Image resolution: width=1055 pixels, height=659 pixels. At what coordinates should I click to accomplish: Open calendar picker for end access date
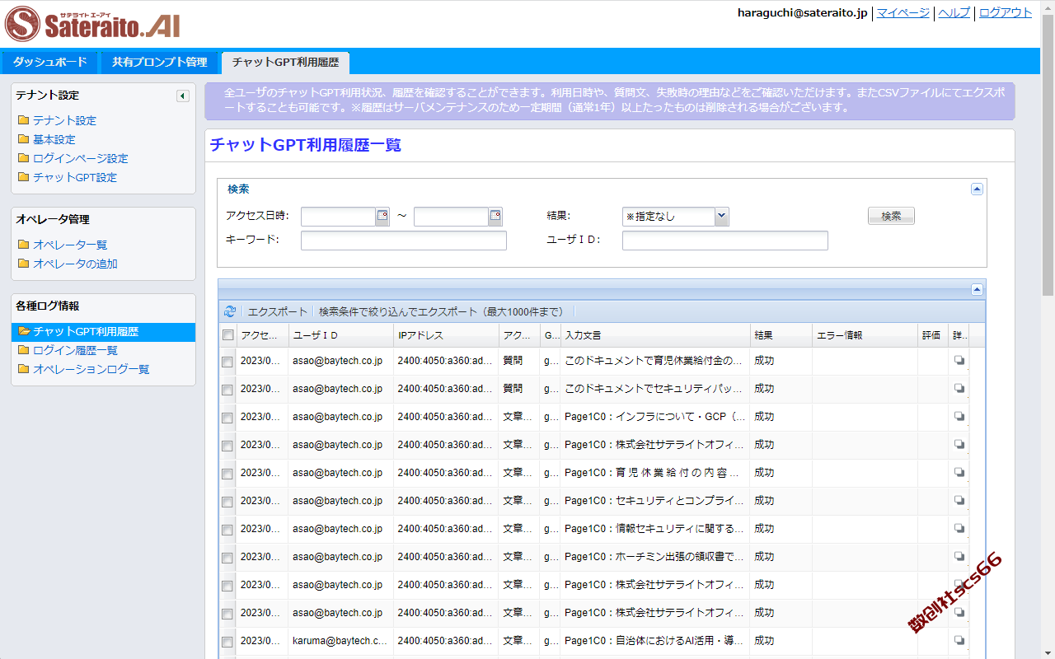tap(495, 217)
